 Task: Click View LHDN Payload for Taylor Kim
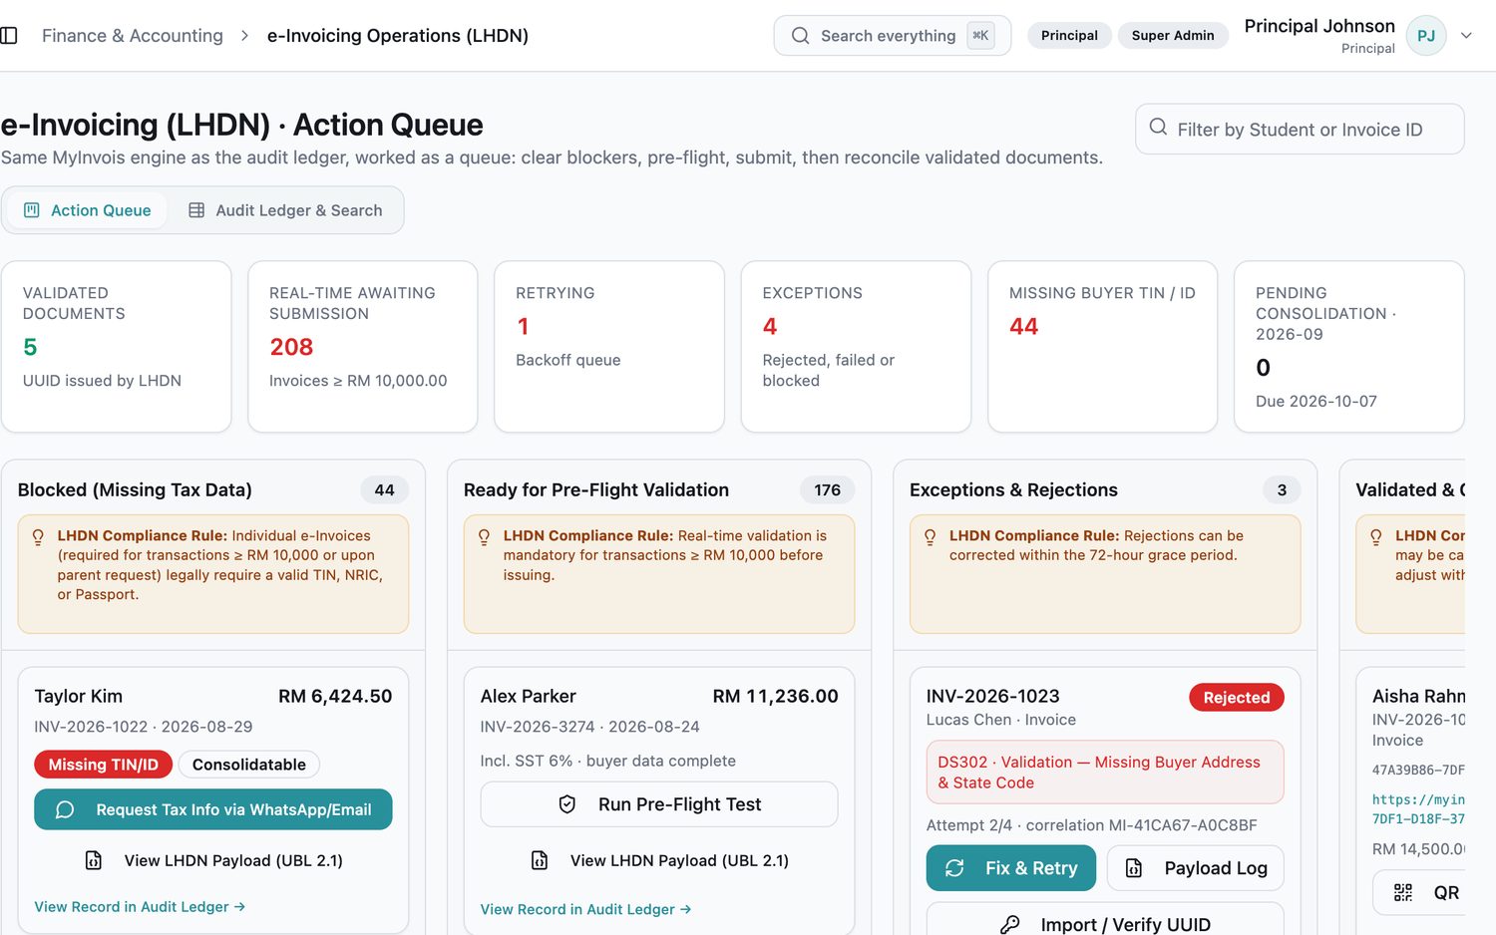[x=213, y=860]
